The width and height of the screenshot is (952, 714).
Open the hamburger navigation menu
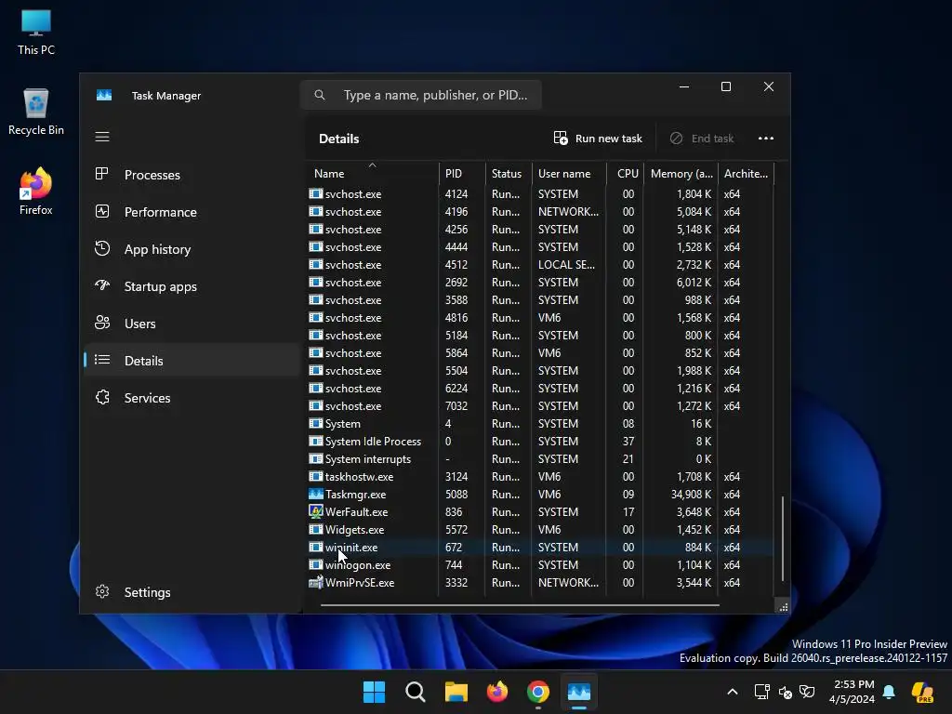coord(102,137)
